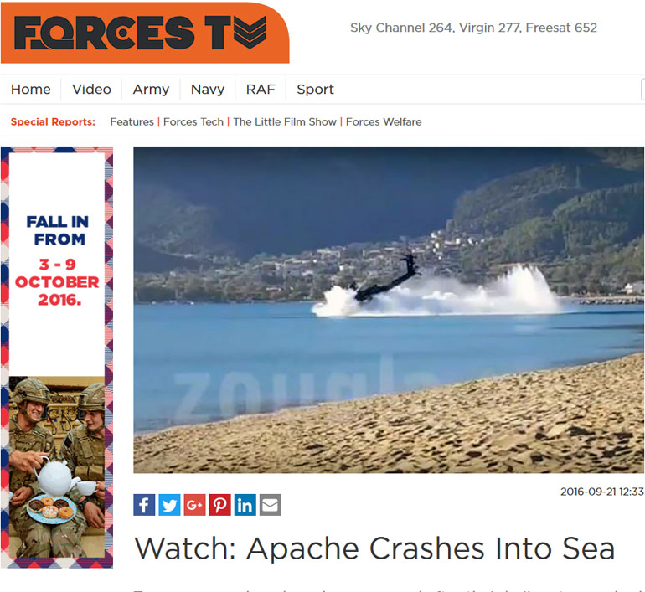Viewport: 645px width, 592px height.
Task: Share article on Facebook icon
Action: coord(144,504)
